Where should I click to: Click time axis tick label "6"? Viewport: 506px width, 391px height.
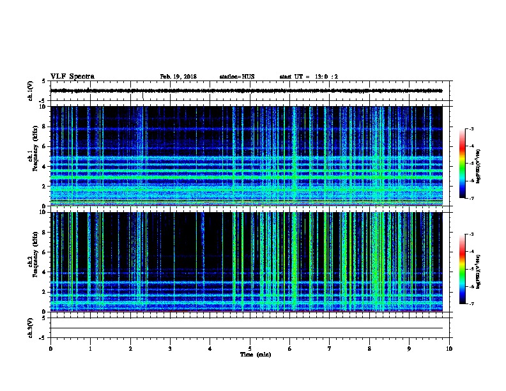(x=289, y=349)
